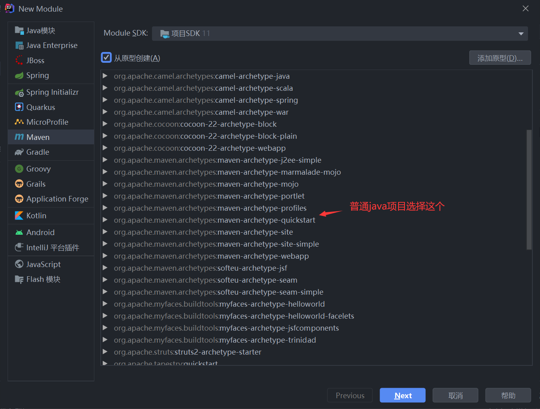Click the Spring Initializr icon

19,92
